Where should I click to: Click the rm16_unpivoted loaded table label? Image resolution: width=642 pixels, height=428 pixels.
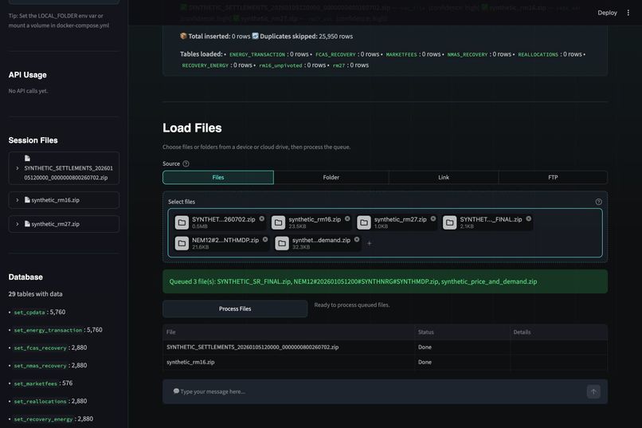click(x=280, y=65)
